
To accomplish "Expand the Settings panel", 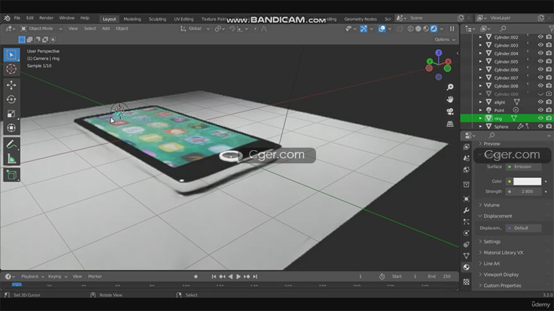I will [492, 241].
